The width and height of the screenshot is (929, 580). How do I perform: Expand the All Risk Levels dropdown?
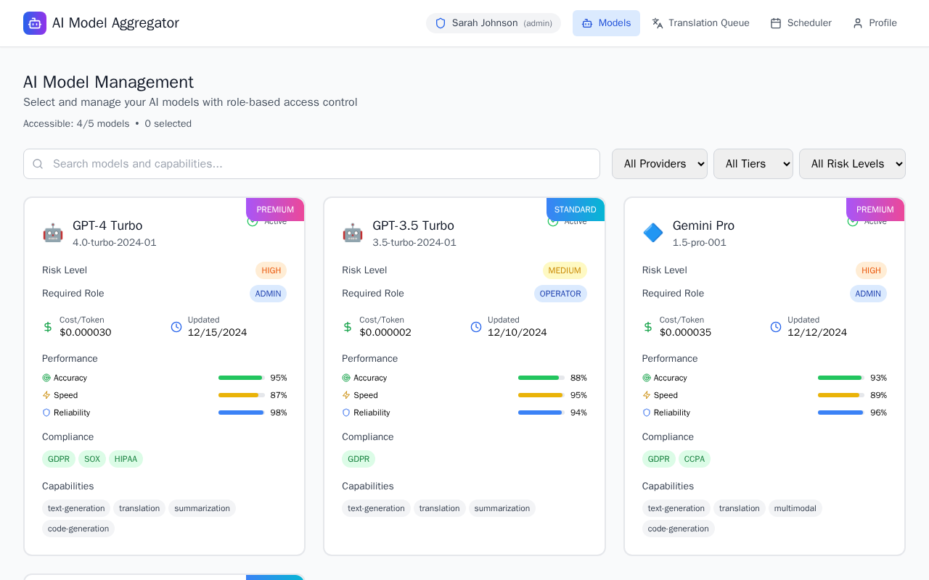(x=851, y=164)
